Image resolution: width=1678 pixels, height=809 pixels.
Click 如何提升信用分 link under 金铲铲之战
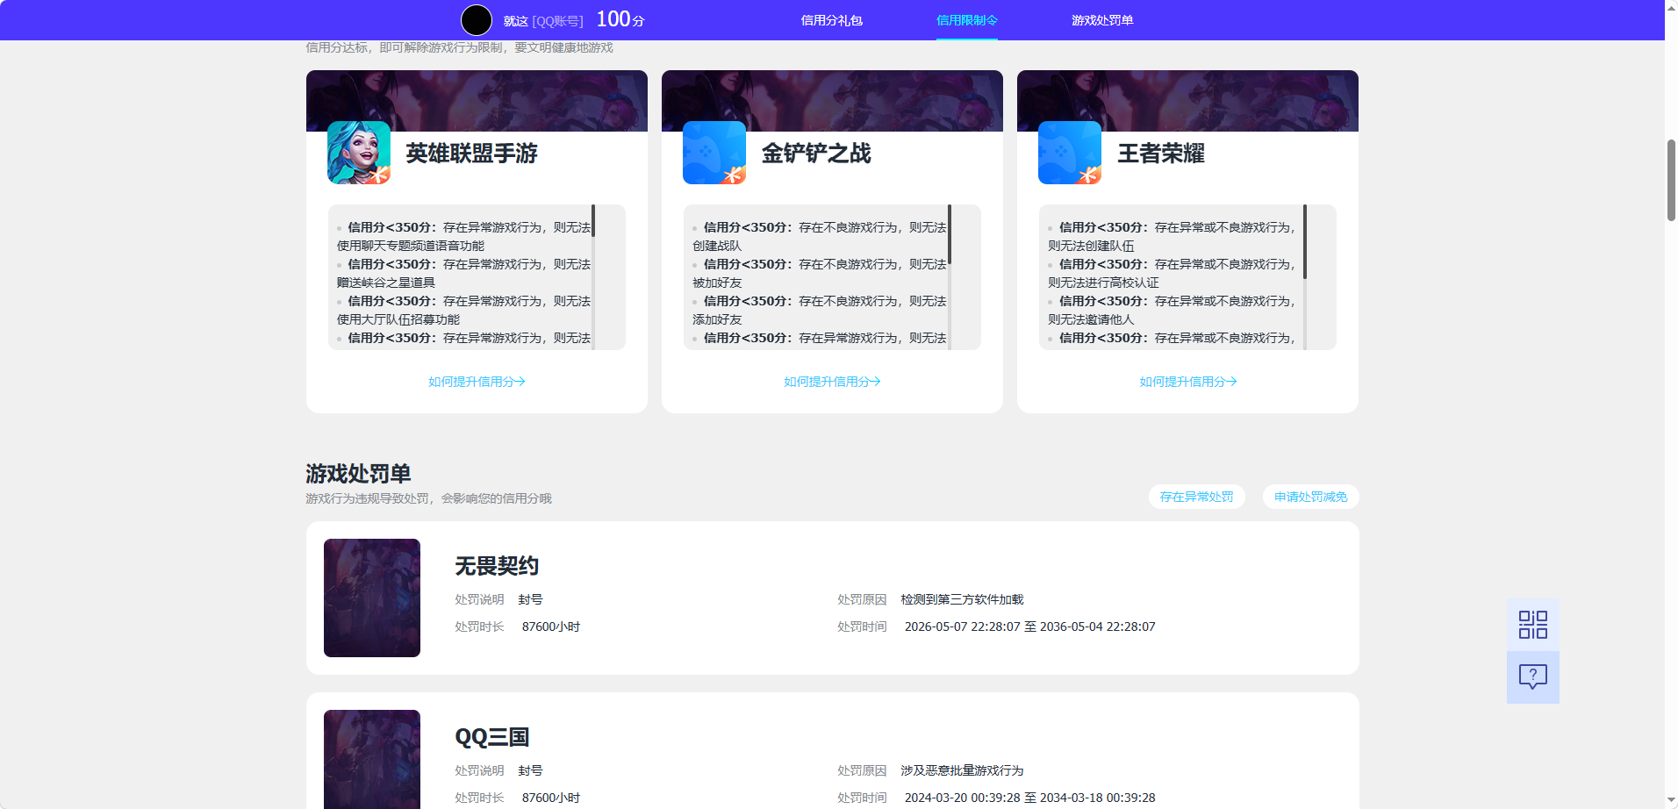(x=832, y=382)
